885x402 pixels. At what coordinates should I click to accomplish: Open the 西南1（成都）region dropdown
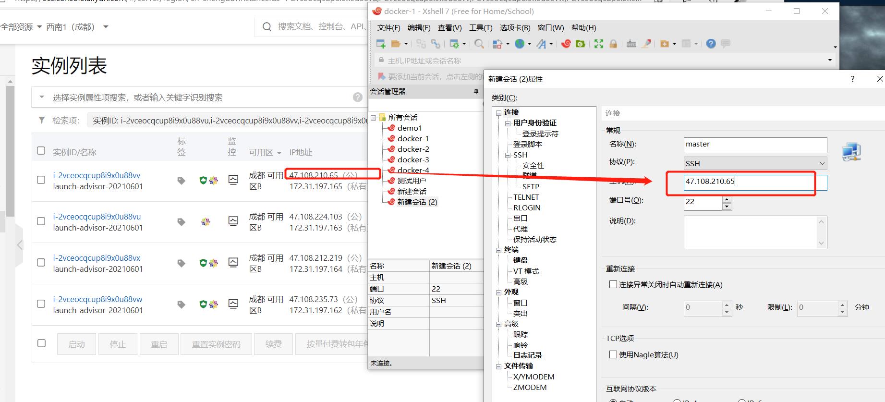click(x=77, y=27)
